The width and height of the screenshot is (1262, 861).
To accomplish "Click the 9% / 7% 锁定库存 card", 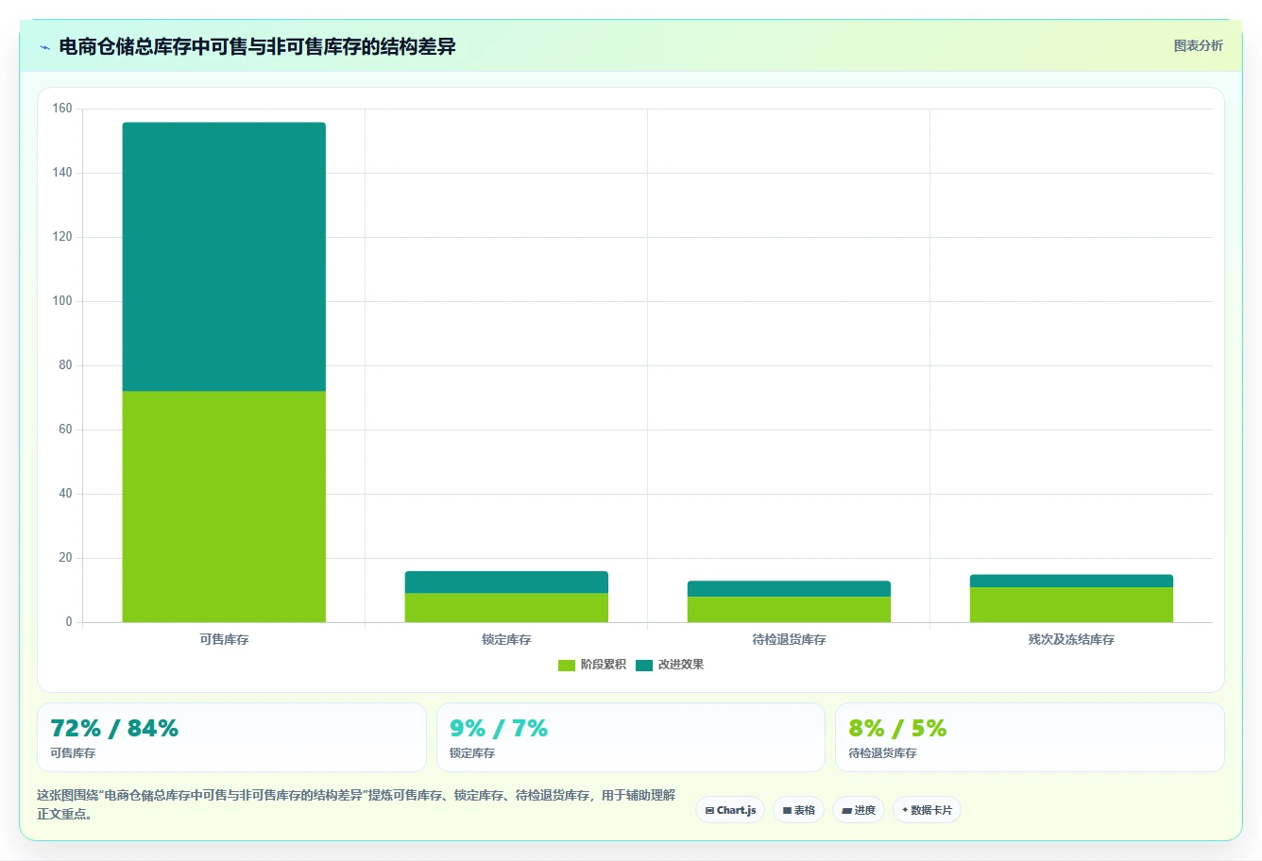I will coord(631,737).
